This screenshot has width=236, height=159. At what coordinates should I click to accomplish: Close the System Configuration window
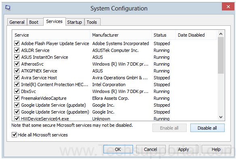point(228,6)
